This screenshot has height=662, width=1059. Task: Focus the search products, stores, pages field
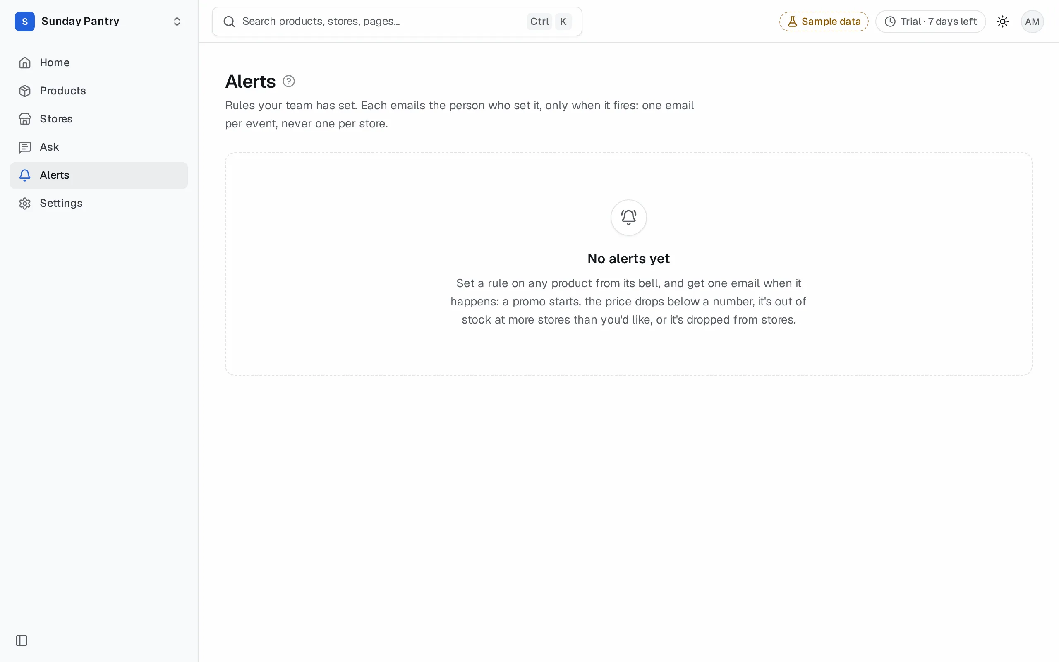(x=396, y=22)
